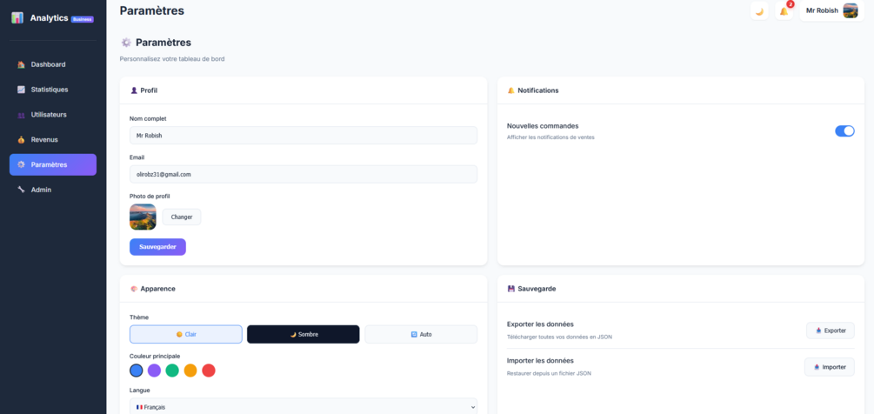Navigate to Revenus
This screenshot has height=414, width=874.
click(x=53, y=140)
